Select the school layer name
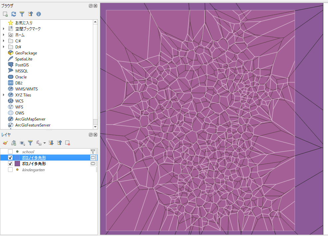Image resolution: width=328 pixels, height=236 pixels. tap(28, 152)
